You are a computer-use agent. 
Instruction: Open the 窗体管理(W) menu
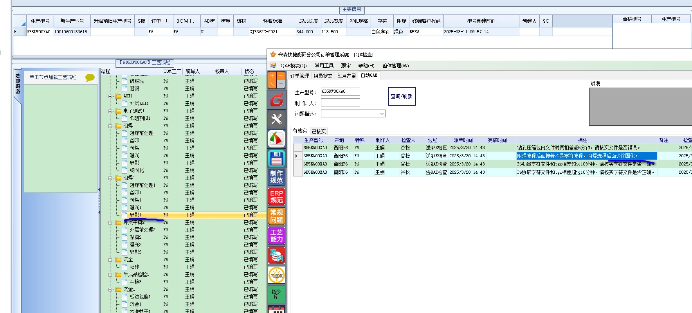point(396,65)
